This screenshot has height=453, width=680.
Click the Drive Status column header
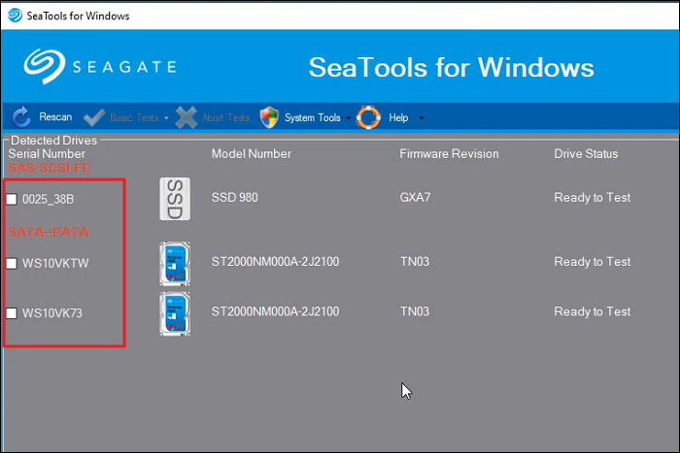586,153
